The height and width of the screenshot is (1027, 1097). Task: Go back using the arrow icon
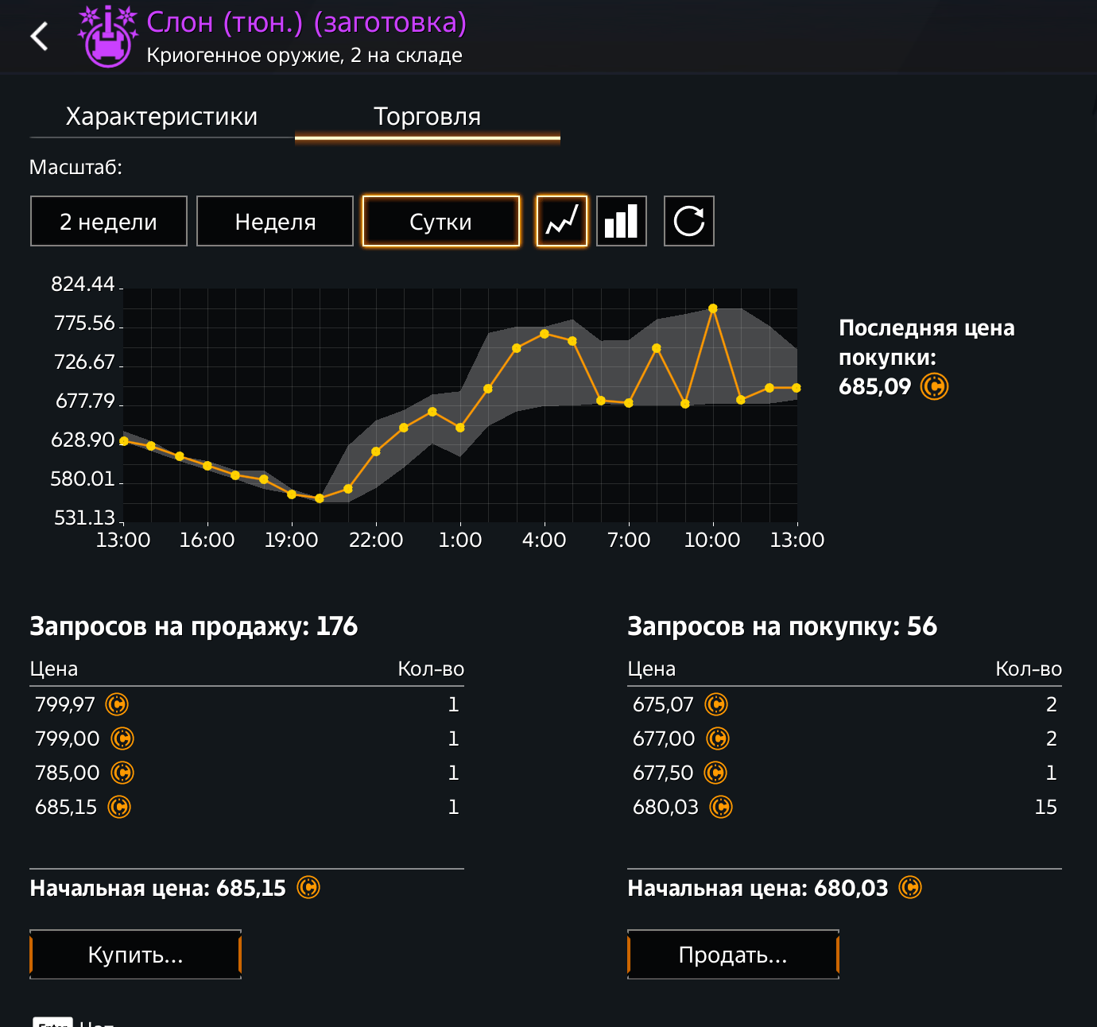point(39,37)
